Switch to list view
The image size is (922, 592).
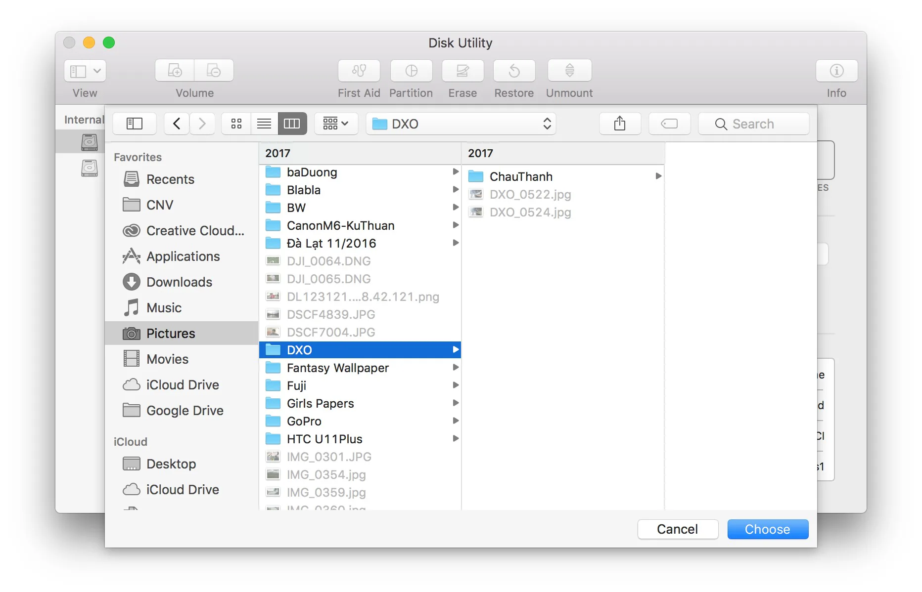click(x=264, y=124)
